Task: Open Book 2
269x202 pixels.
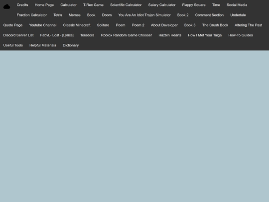Action: point(183,15)
